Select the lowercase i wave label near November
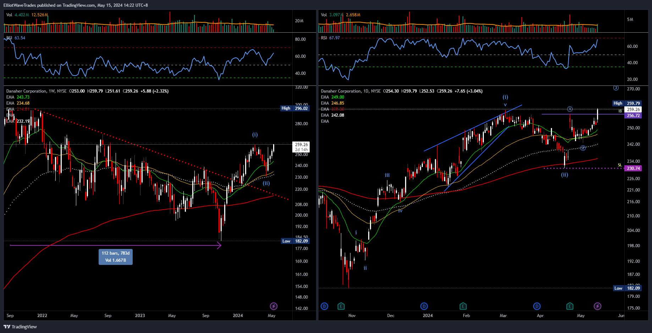 (x=356, y=233)
